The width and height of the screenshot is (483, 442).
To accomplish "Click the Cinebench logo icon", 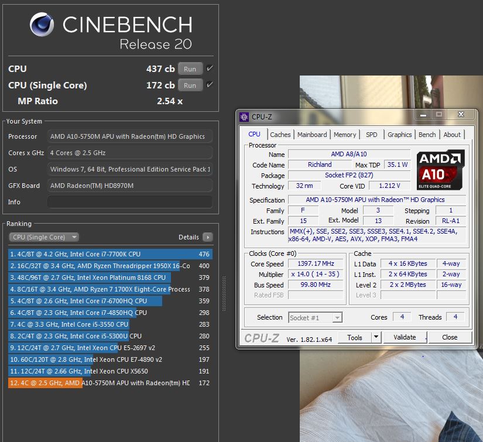I will (42, 25).
